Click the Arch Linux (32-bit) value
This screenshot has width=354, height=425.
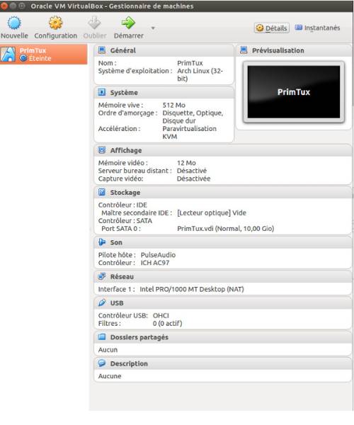click(x=200, y=74)
